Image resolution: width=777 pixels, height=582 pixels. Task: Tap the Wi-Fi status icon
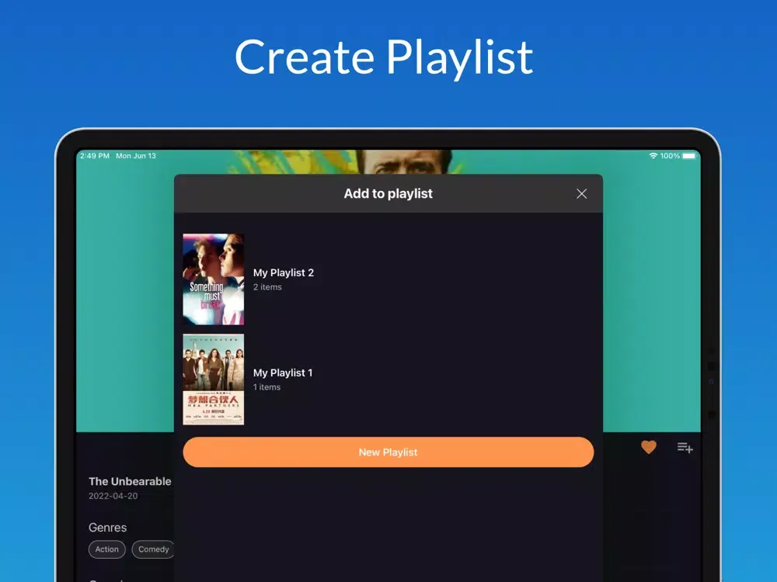click(x=653, y=155)
